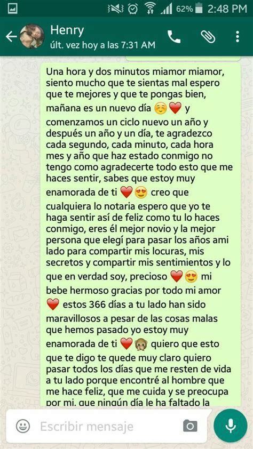Tap the battery 62% indicator
The height and width of the screenshot is (449, 253).
pos(189,9)
